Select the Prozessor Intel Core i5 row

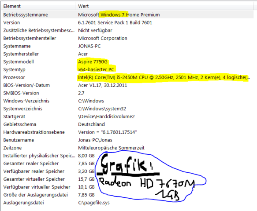pyautogui.click(x=128, y=77)
